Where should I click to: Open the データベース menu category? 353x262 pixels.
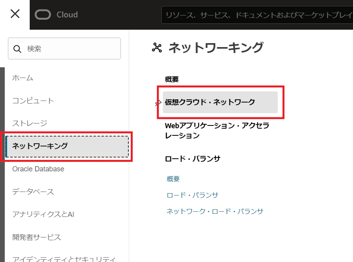(x=33, y=192)
